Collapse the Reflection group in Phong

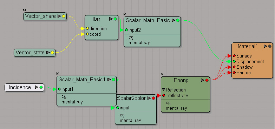coord(164,90)
